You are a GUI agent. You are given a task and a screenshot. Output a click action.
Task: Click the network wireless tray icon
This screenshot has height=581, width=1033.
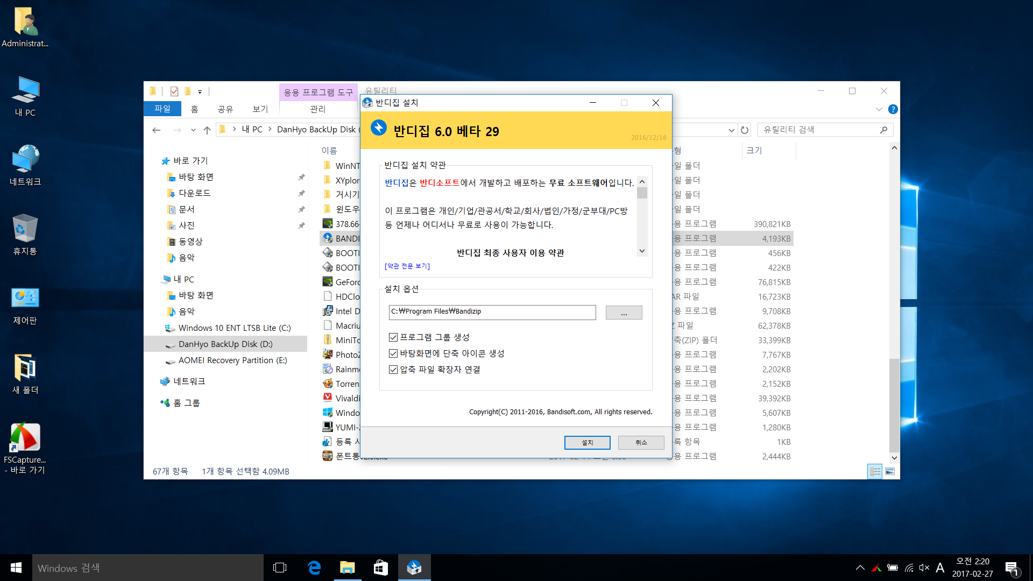click(x=909, y=568)
